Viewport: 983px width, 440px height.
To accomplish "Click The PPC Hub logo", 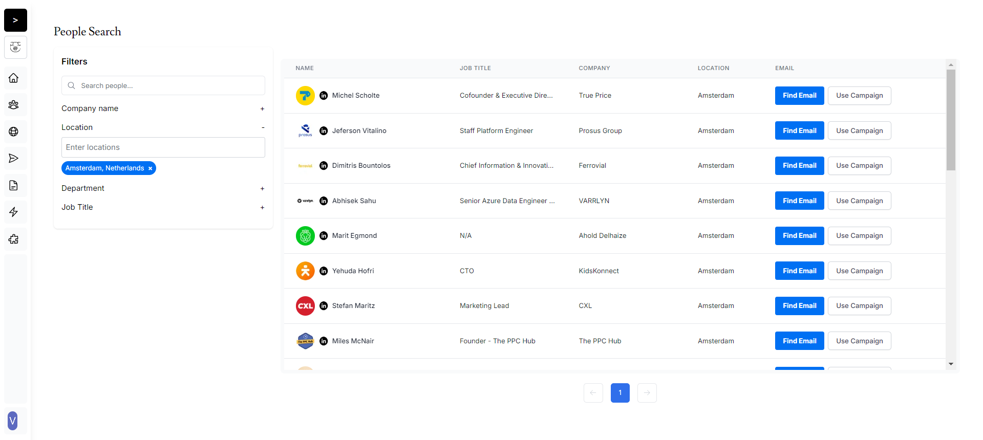I will (x=305, y=341).
